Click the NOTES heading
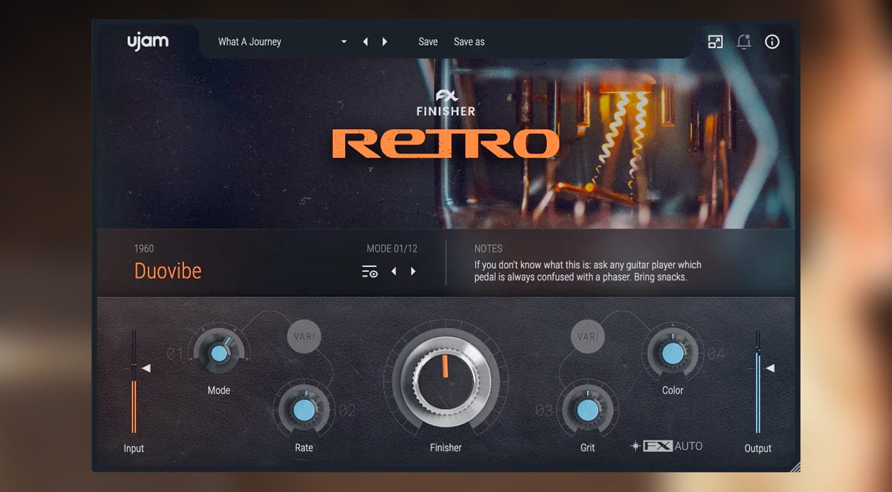This screenshot has width=892, height=492. click(488, 249)
